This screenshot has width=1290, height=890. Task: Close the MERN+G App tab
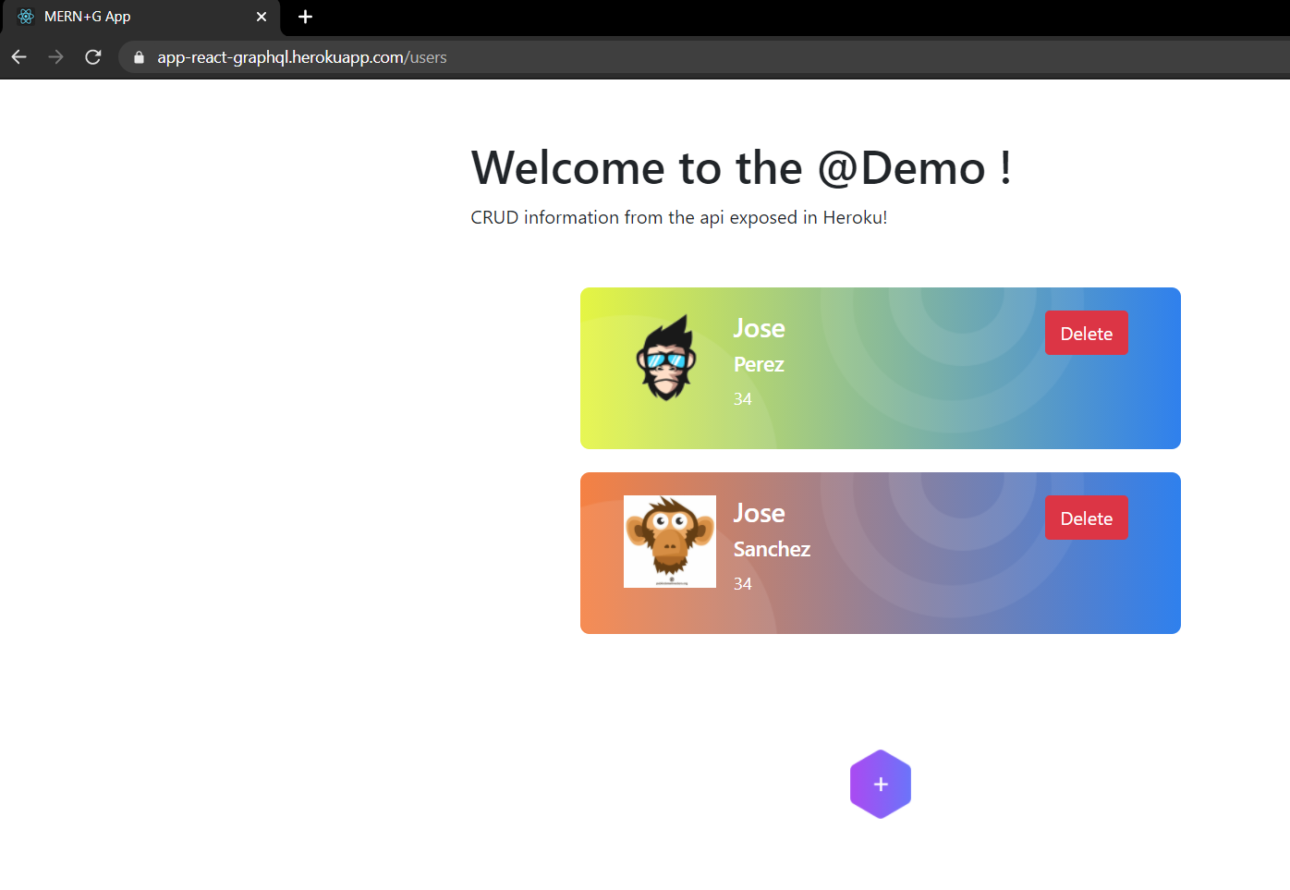click(262, 17)
